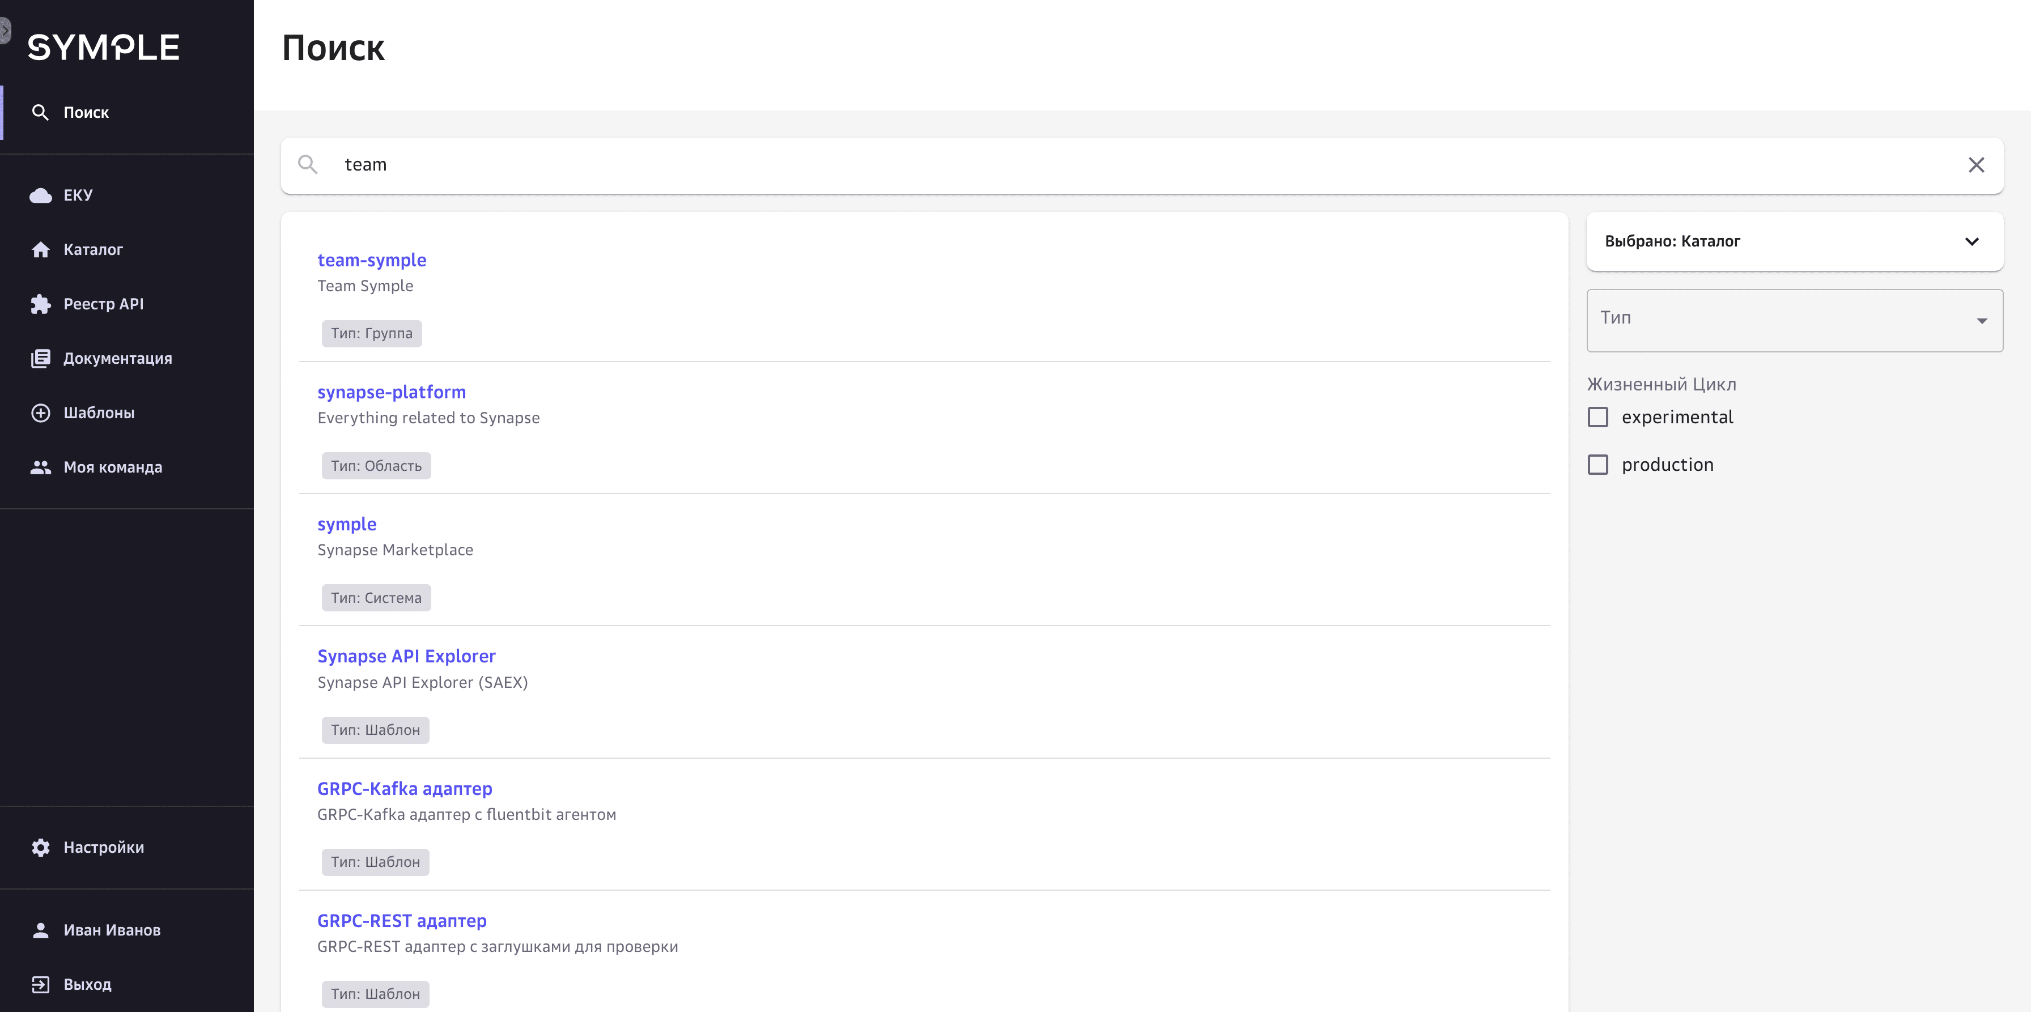Click the Выход logout icon

pyautogui.click(x=40, y=984)
